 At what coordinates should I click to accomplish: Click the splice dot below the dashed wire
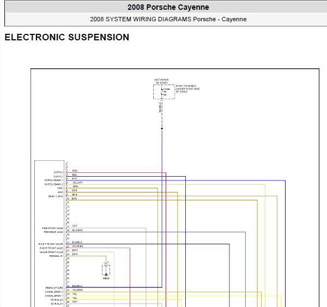[x=162, y=128]
